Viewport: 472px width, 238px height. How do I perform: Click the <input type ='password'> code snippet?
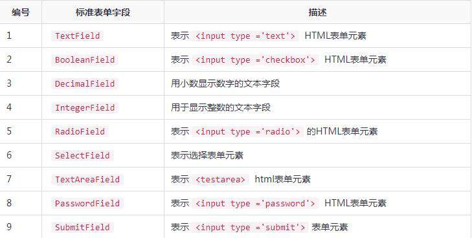[x=255, y=204]
